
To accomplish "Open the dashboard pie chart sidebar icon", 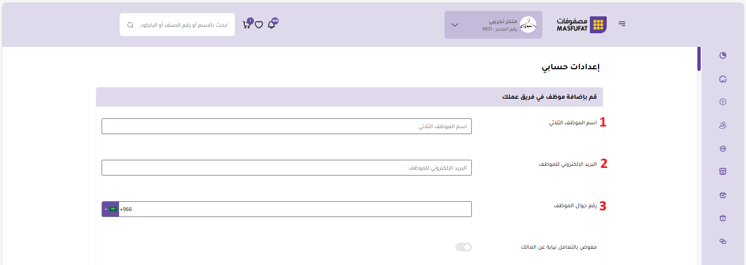I will [723, 55].
